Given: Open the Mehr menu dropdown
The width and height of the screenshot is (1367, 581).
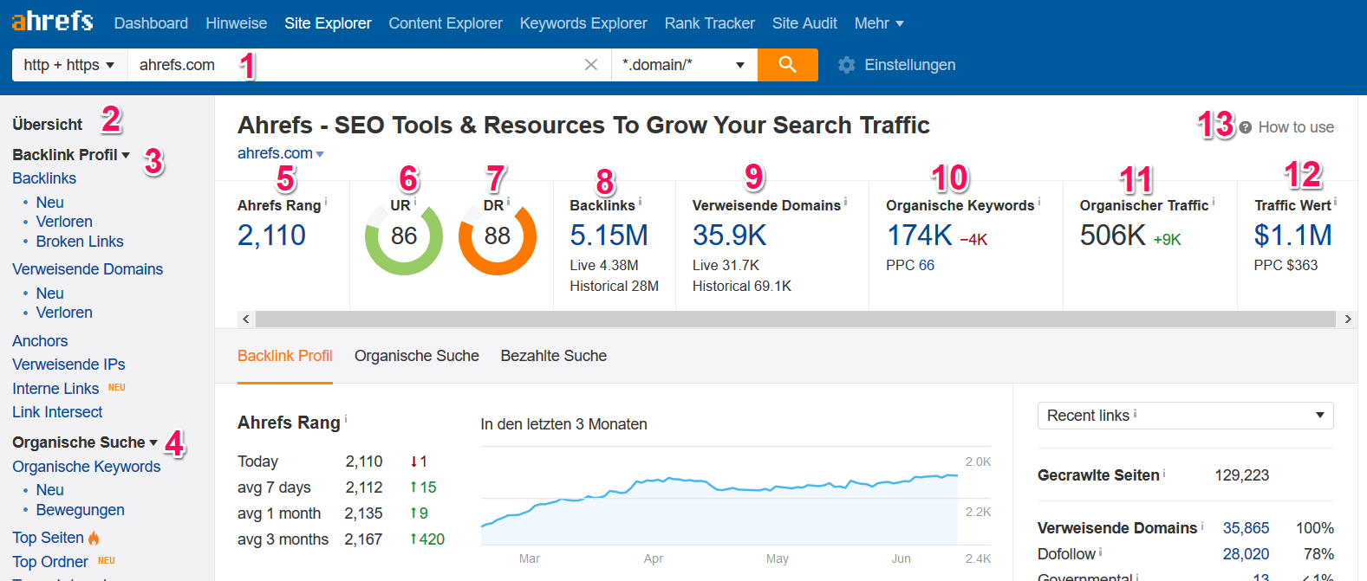Looking at the screenshot, I should point(879,23).
